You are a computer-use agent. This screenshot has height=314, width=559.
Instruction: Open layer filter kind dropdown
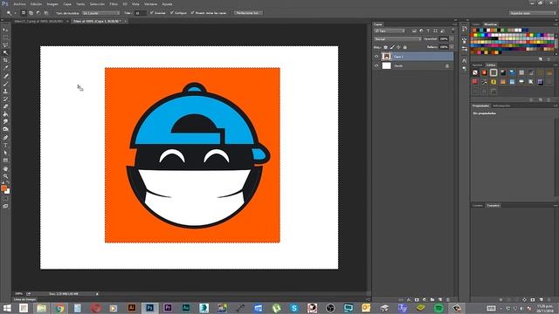coord(390,31)
